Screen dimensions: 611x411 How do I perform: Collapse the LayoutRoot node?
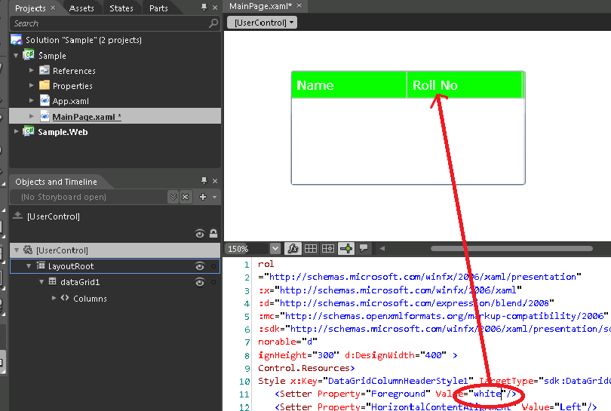[29, 266]
